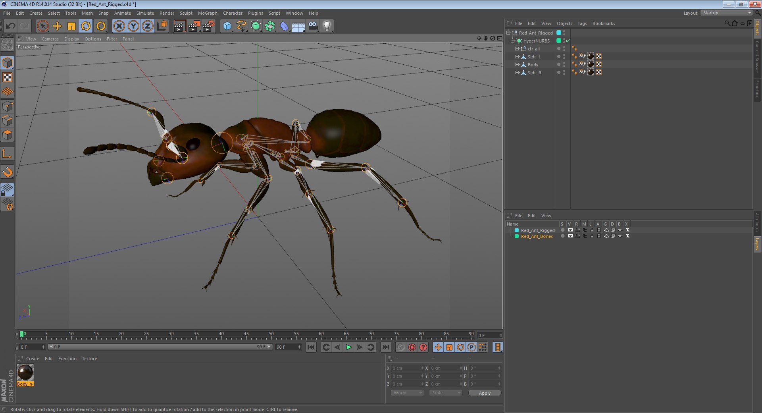Viewport: 762px width, 413px height.
Task: Toggle Autokeying button
Action: pos(412,347)
